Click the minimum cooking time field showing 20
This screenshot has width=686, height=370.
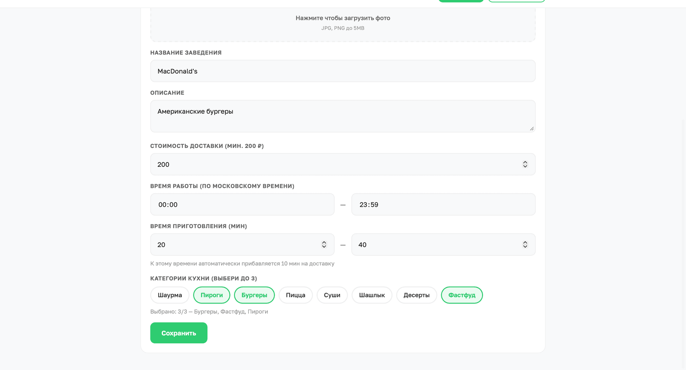tap(242, 245)
